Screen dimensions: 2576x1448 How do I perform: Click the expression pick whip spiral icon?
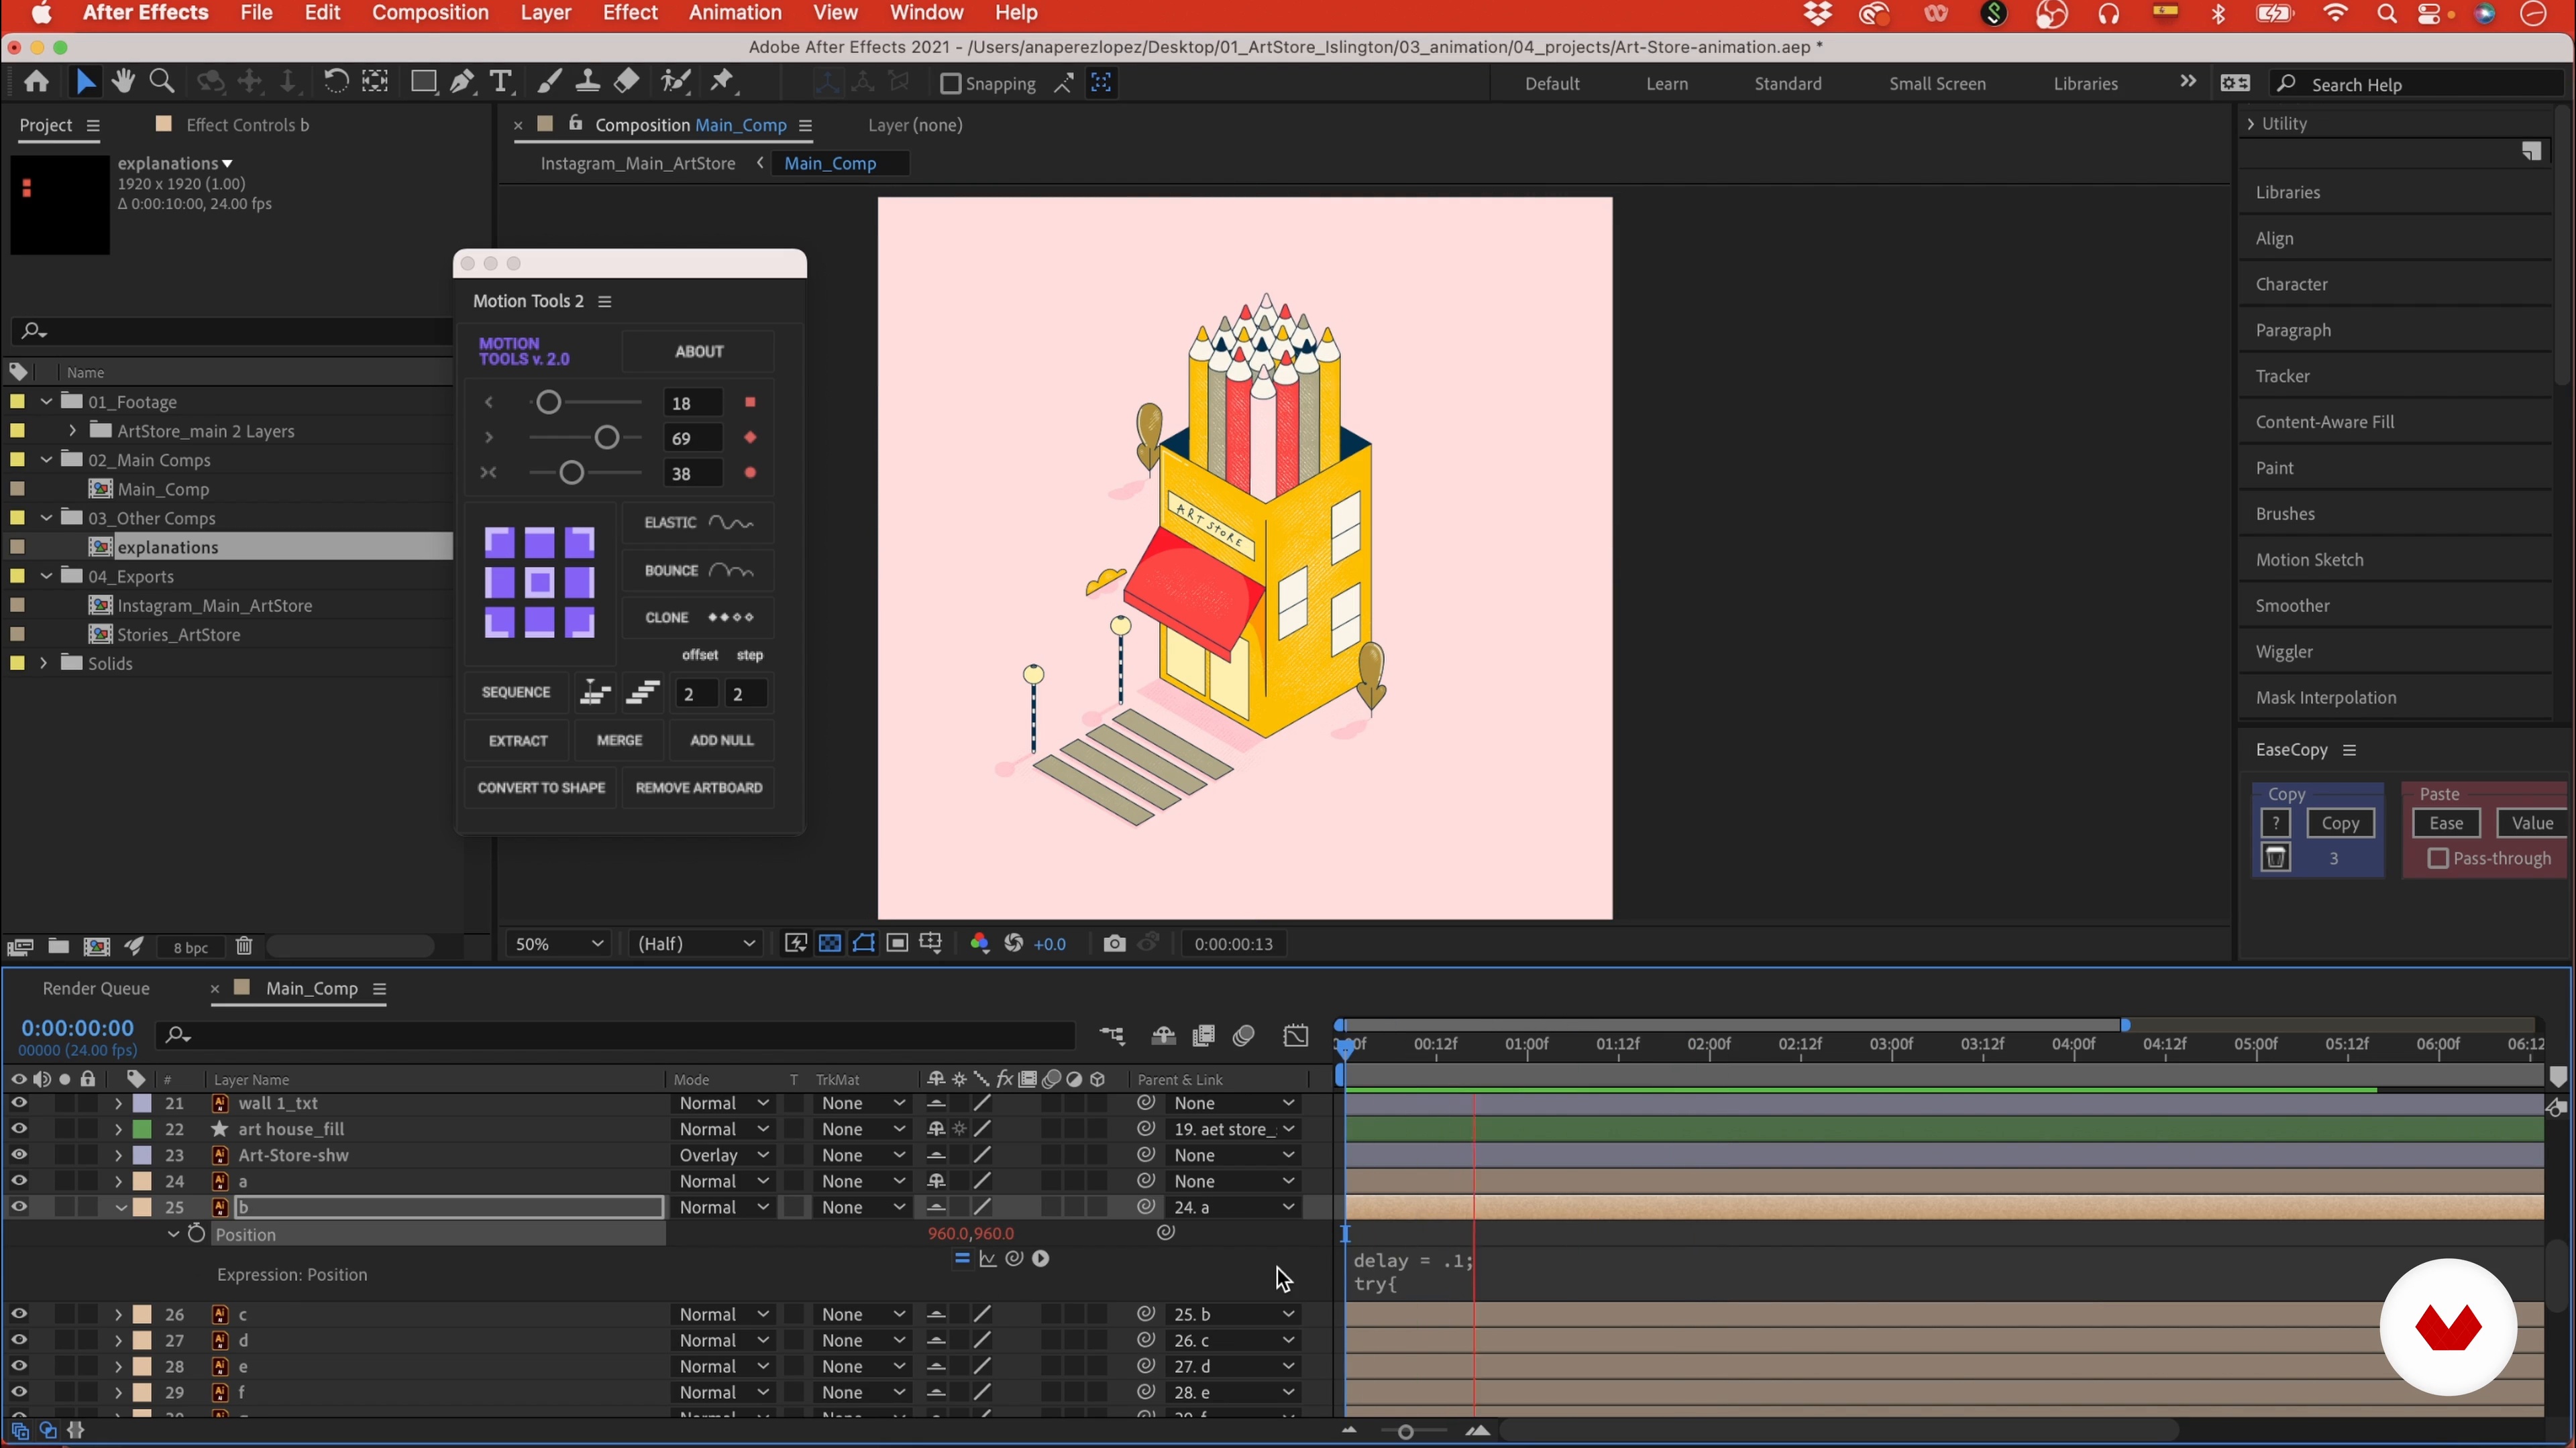pyautogui.click(x=1014, y=1258)
